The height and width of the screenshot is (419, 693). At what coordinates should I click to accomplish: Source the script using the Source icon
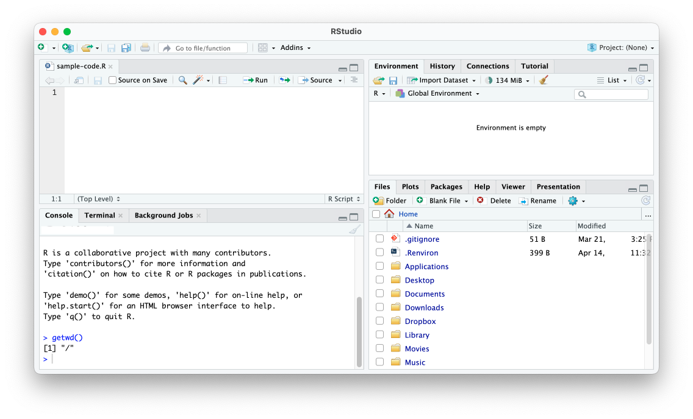[318, 80]
